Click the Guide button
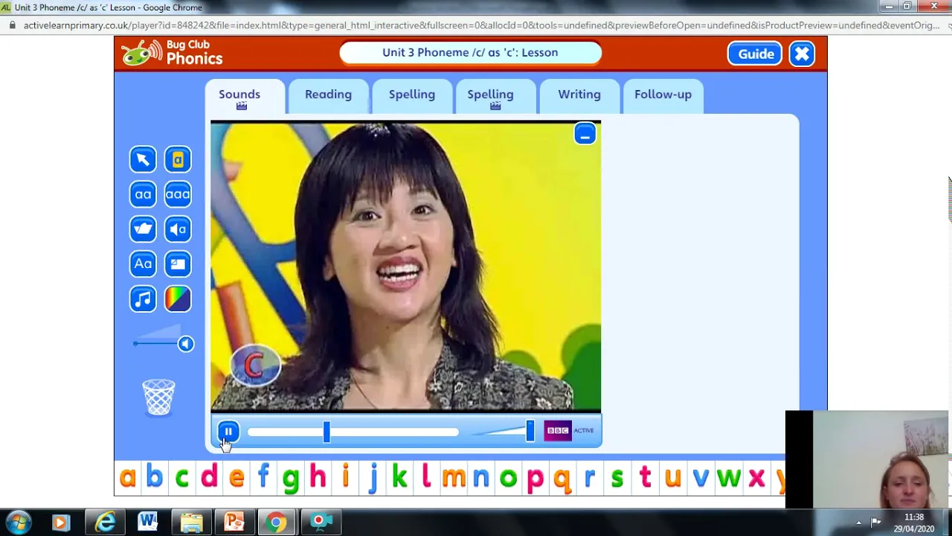 tap(755, 54)
